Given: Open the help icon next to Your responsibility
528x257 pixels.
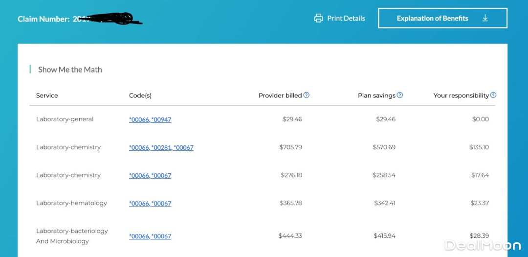Looking at the screenshot, I should pos(493,95).
